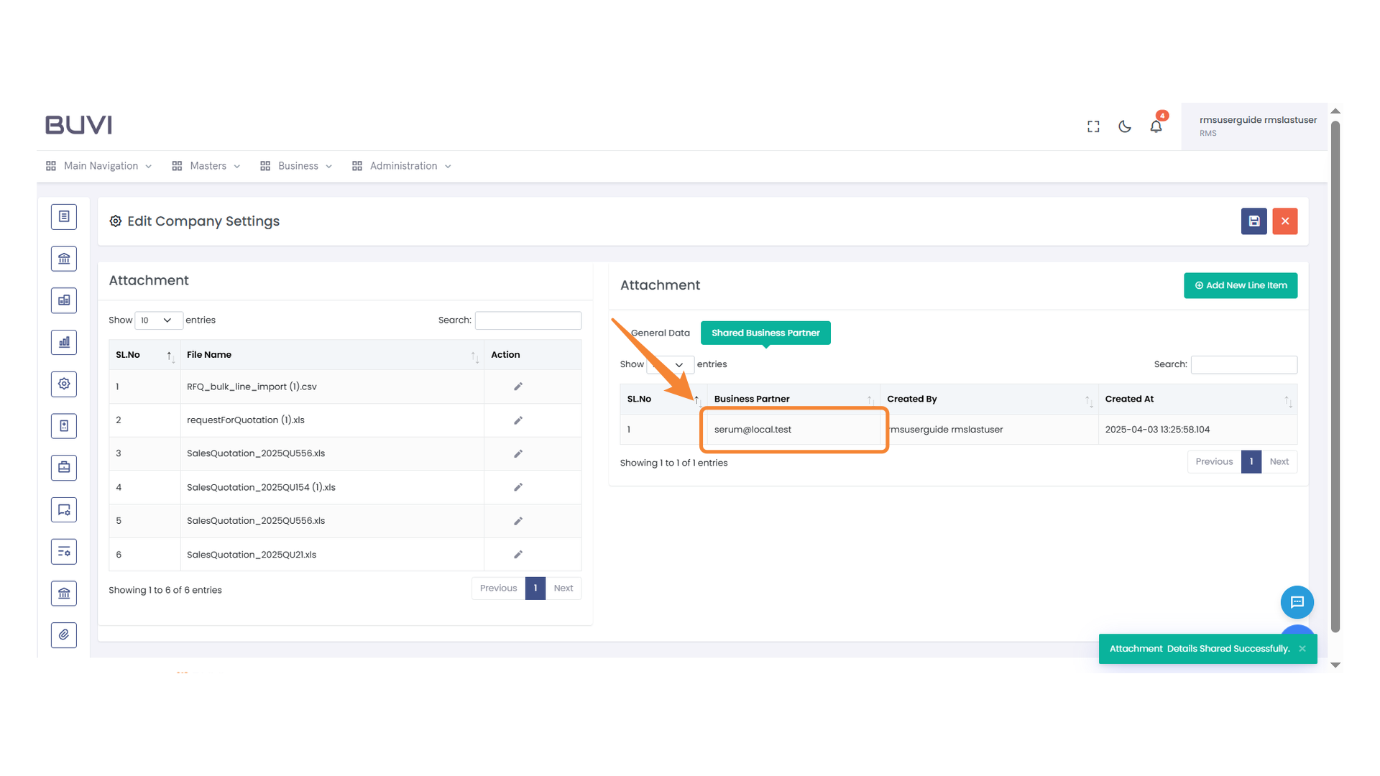Enter fullscreen with the expand icon
Screen dimensions: 1380x776
click(1093, 126)
